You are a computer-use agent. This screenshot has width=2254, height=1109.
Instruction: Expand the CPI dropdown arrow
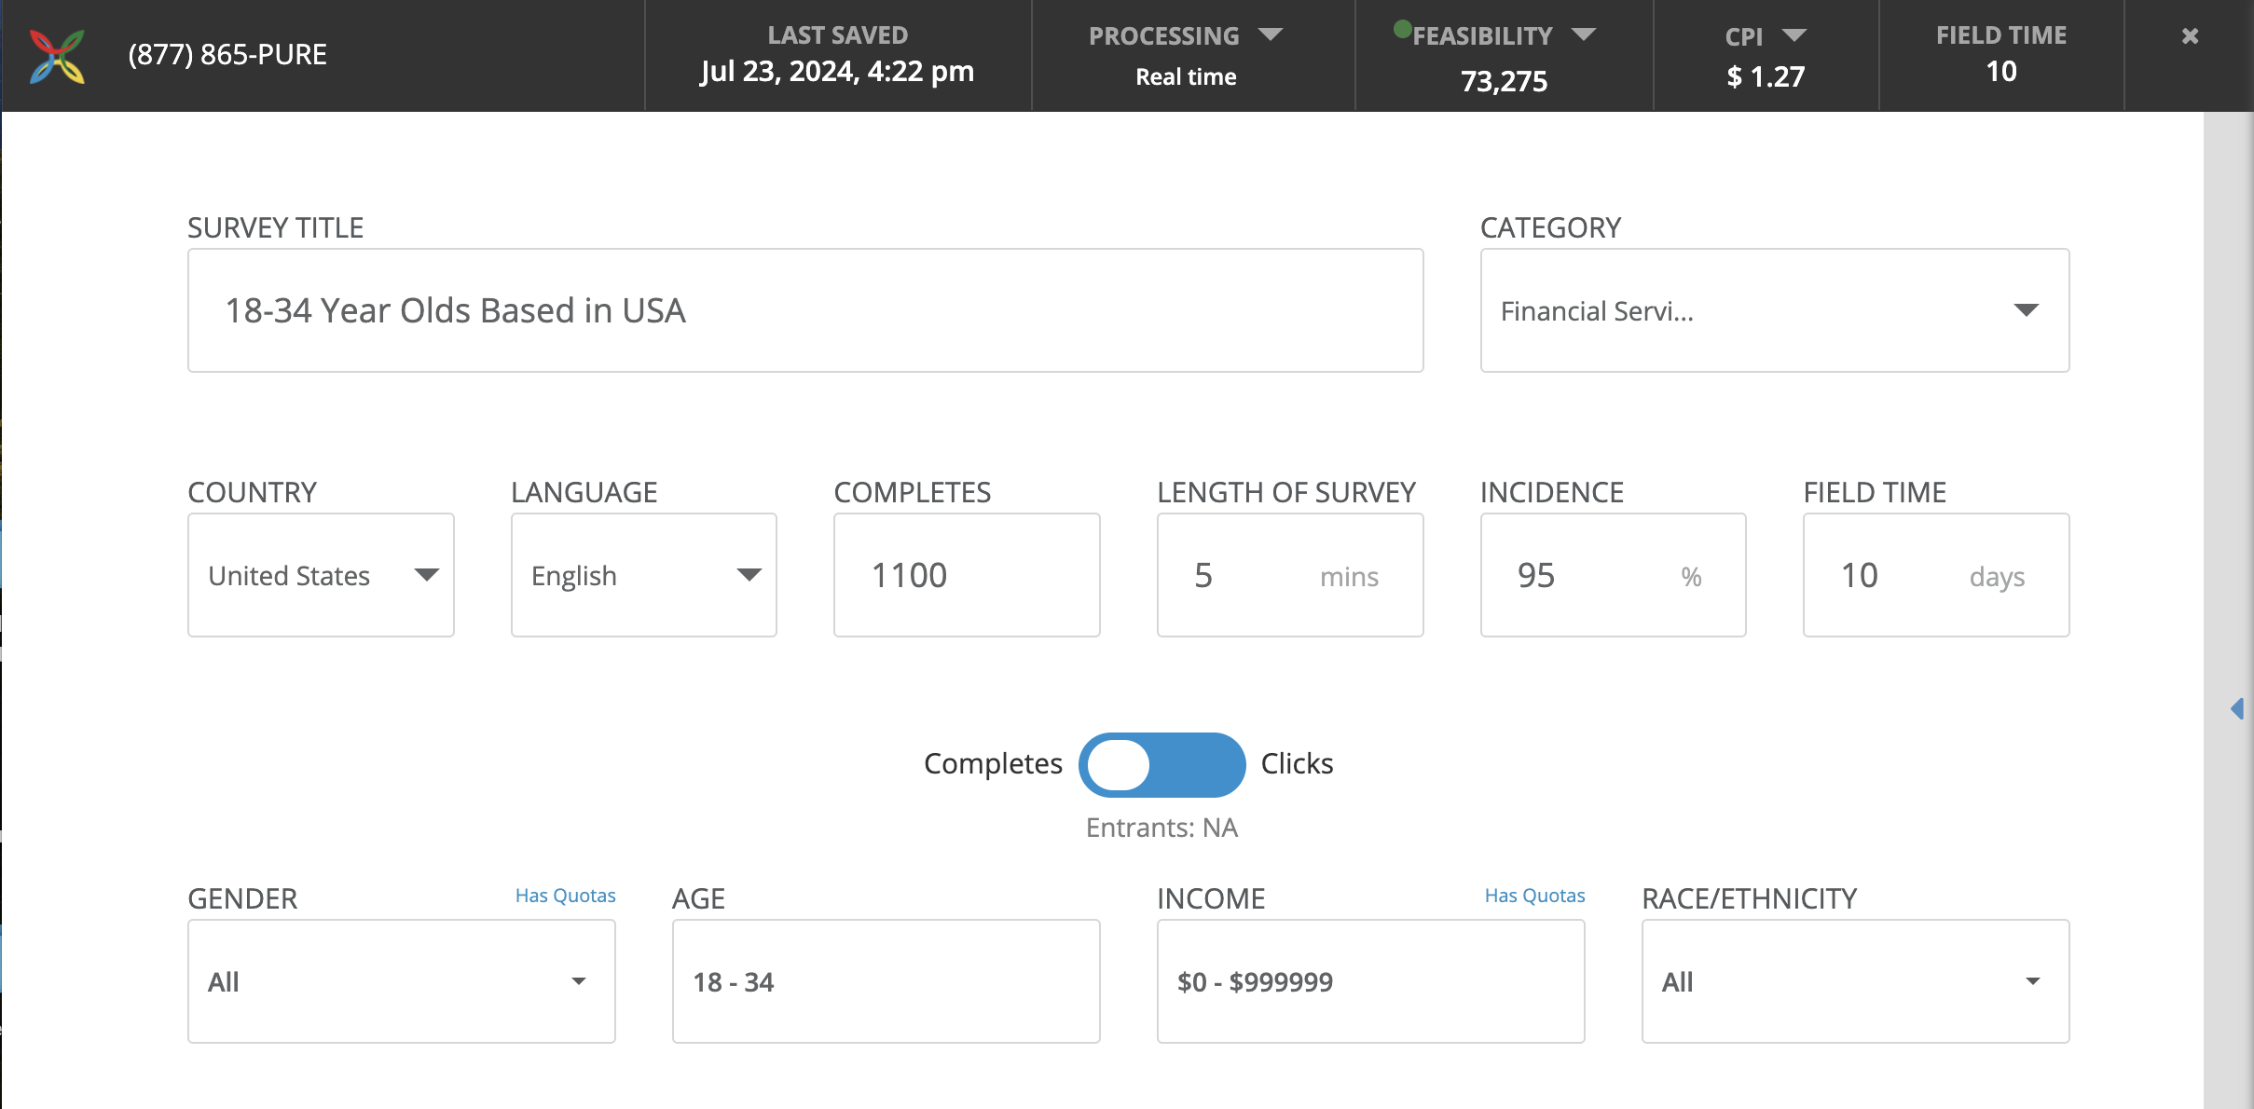pos(1794,36)
